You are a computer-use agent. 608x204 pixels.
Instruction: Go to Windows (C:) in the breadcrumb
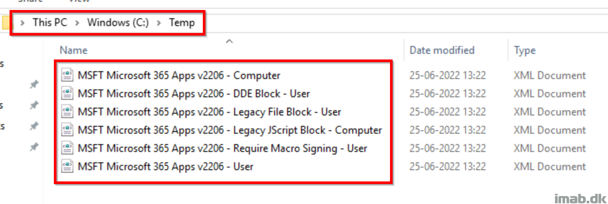pyautogui.click(x=118, y=23)
